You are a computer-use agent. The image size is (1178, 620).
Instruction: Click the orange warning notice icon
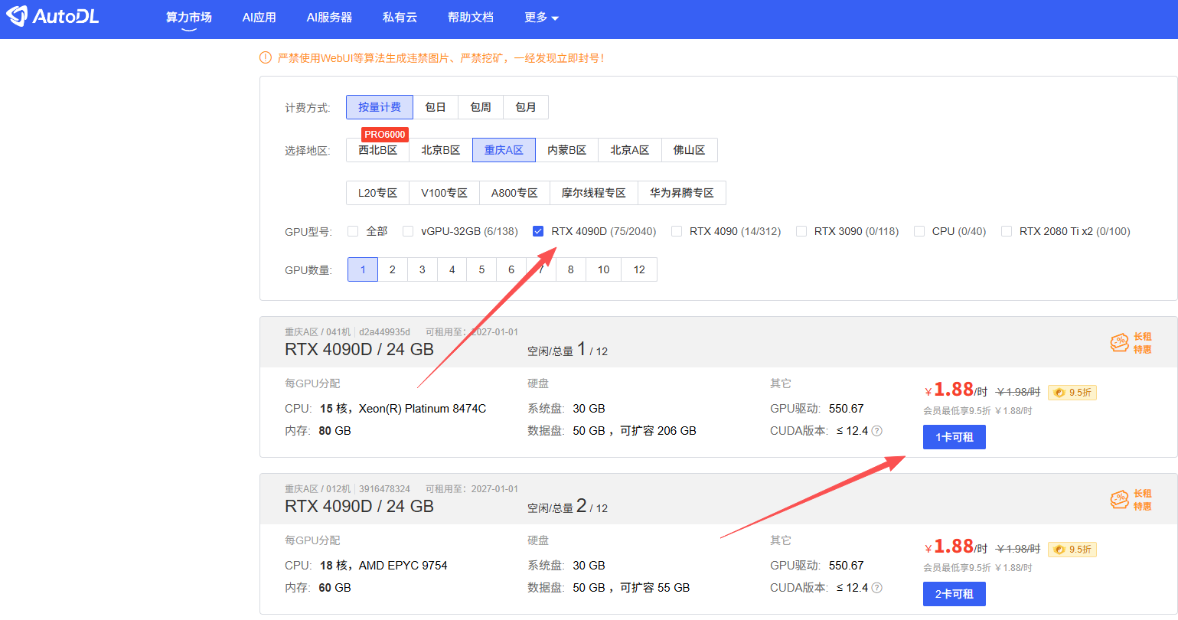266,58
